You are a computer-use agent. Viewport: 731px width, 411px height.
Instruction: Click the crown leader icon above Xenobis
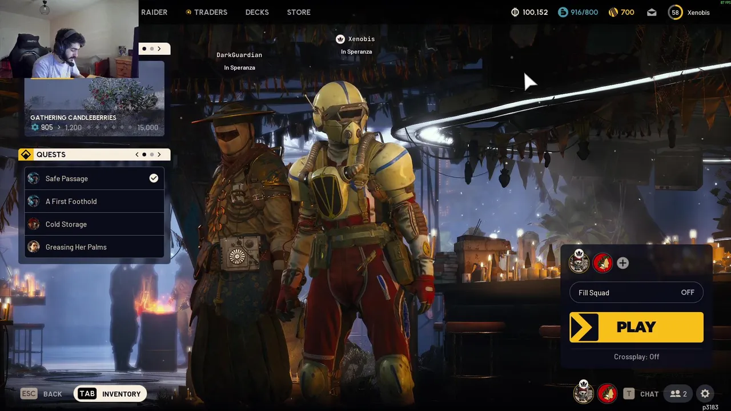[340, 39]
